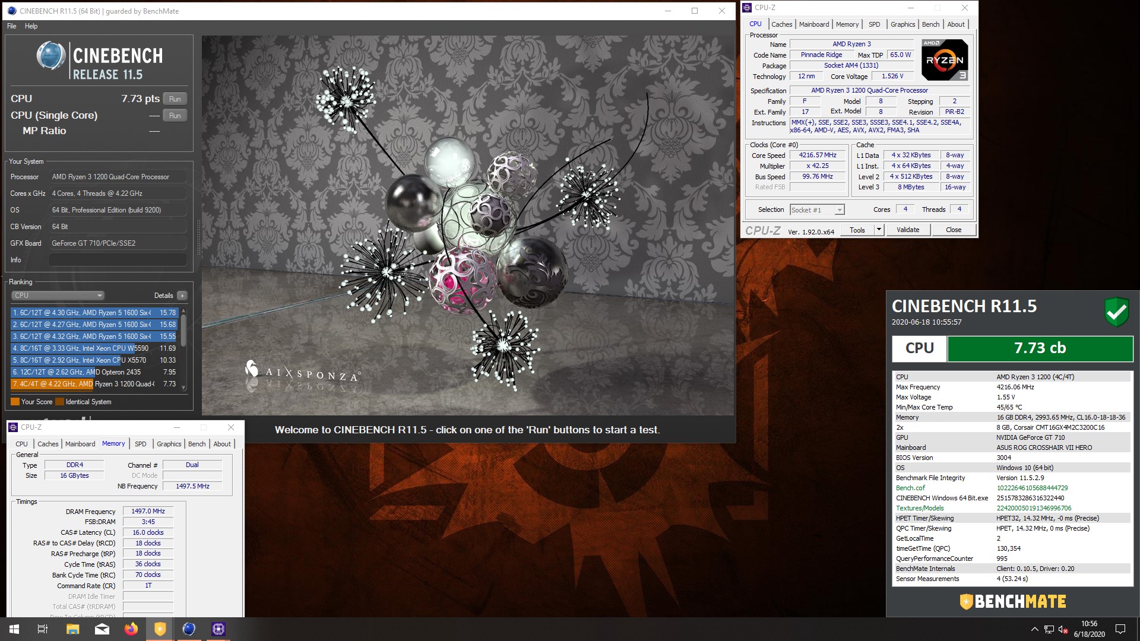Open Mainboard tab in bottom CPU-Z window

(x=80, y=444)
